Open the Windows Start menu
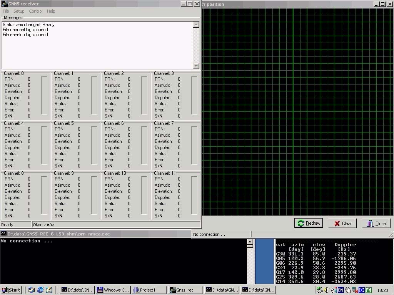 pyautogui.click(x=11, y=290)
